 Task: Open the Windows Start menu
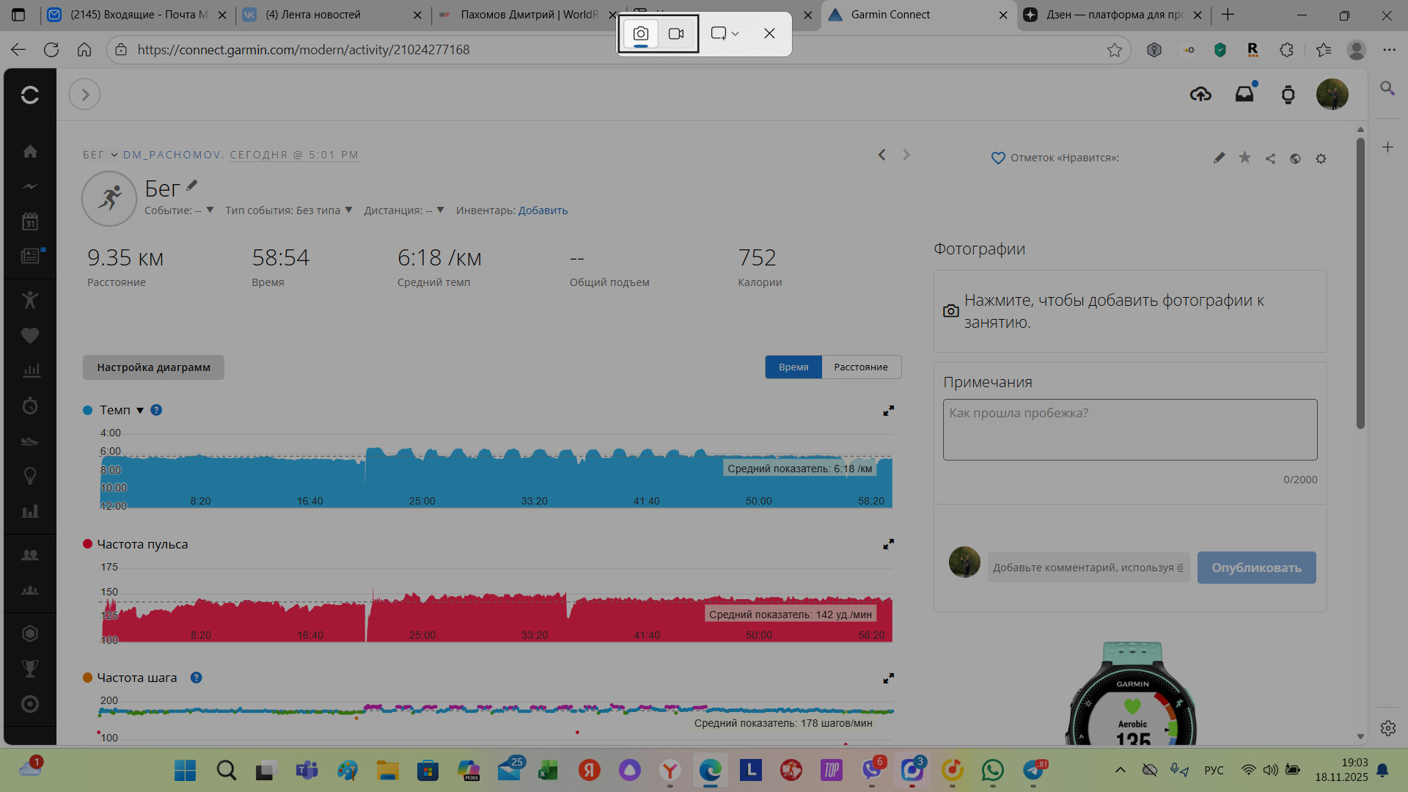(x=186, y=770)
